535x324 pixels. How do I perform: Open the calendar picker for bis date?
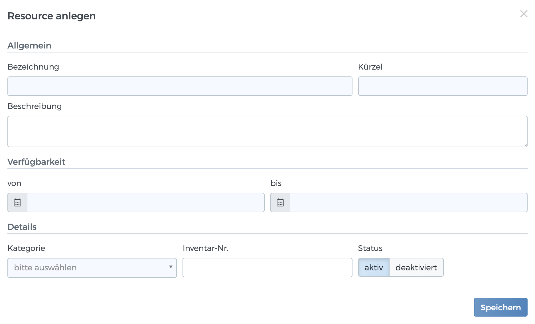click(x=280, y=202)
